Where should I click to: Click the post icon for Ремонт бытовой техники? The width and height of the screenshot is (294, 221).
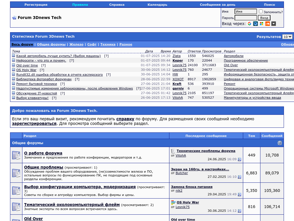click(13, 83)
